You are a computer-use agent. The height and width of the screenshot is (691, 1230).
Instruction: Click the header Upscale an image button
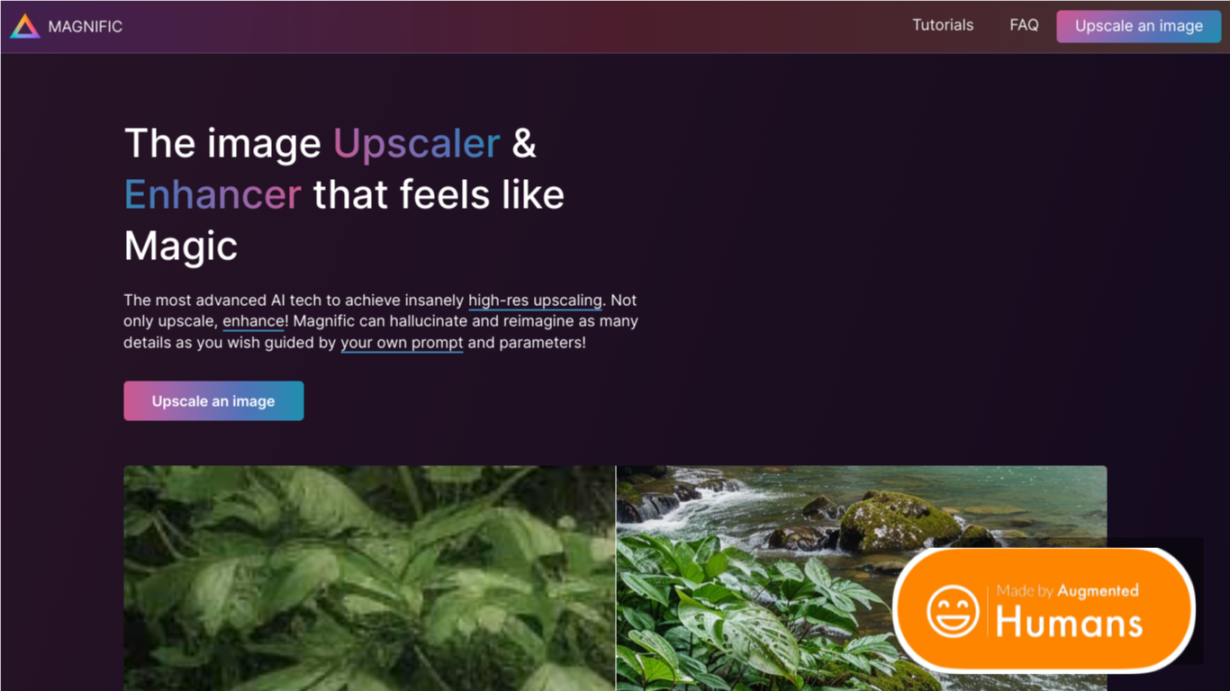click(1138, 26)
